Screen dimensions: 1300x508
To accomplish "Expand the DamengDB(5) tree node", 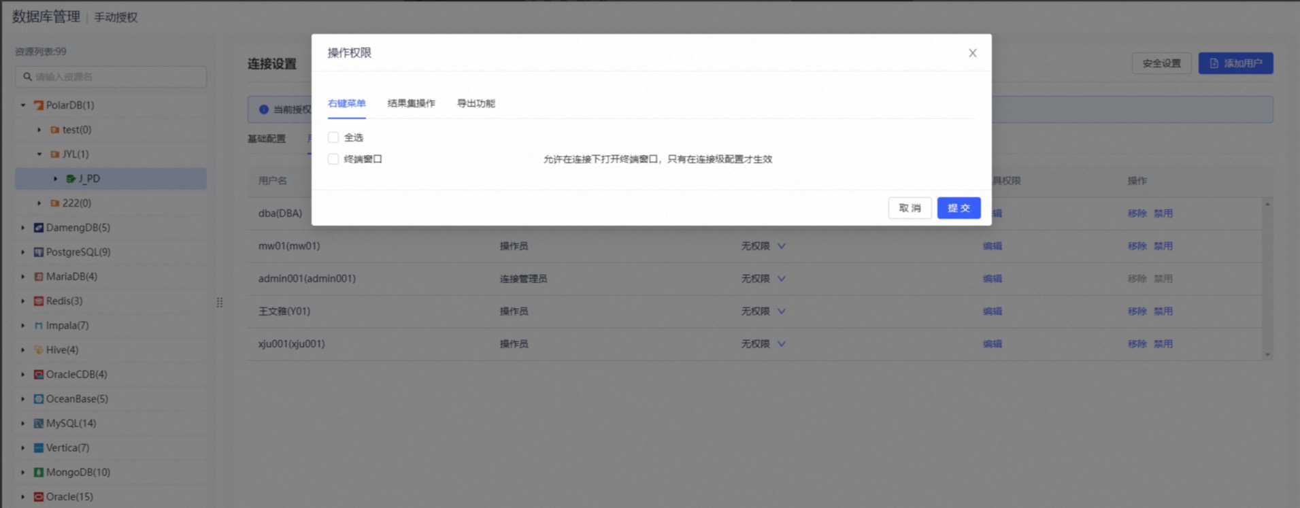I will point(23,228).
